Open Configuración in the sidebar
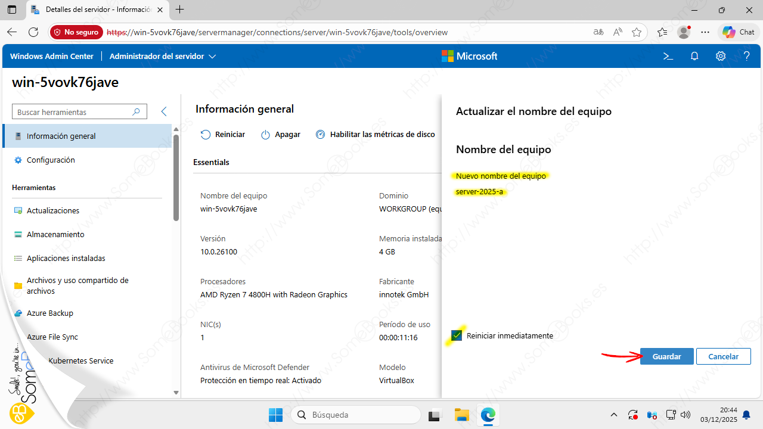 point(51,160)
